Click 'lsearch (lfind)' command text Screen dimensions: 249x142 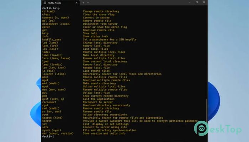[x=54, y=74]
